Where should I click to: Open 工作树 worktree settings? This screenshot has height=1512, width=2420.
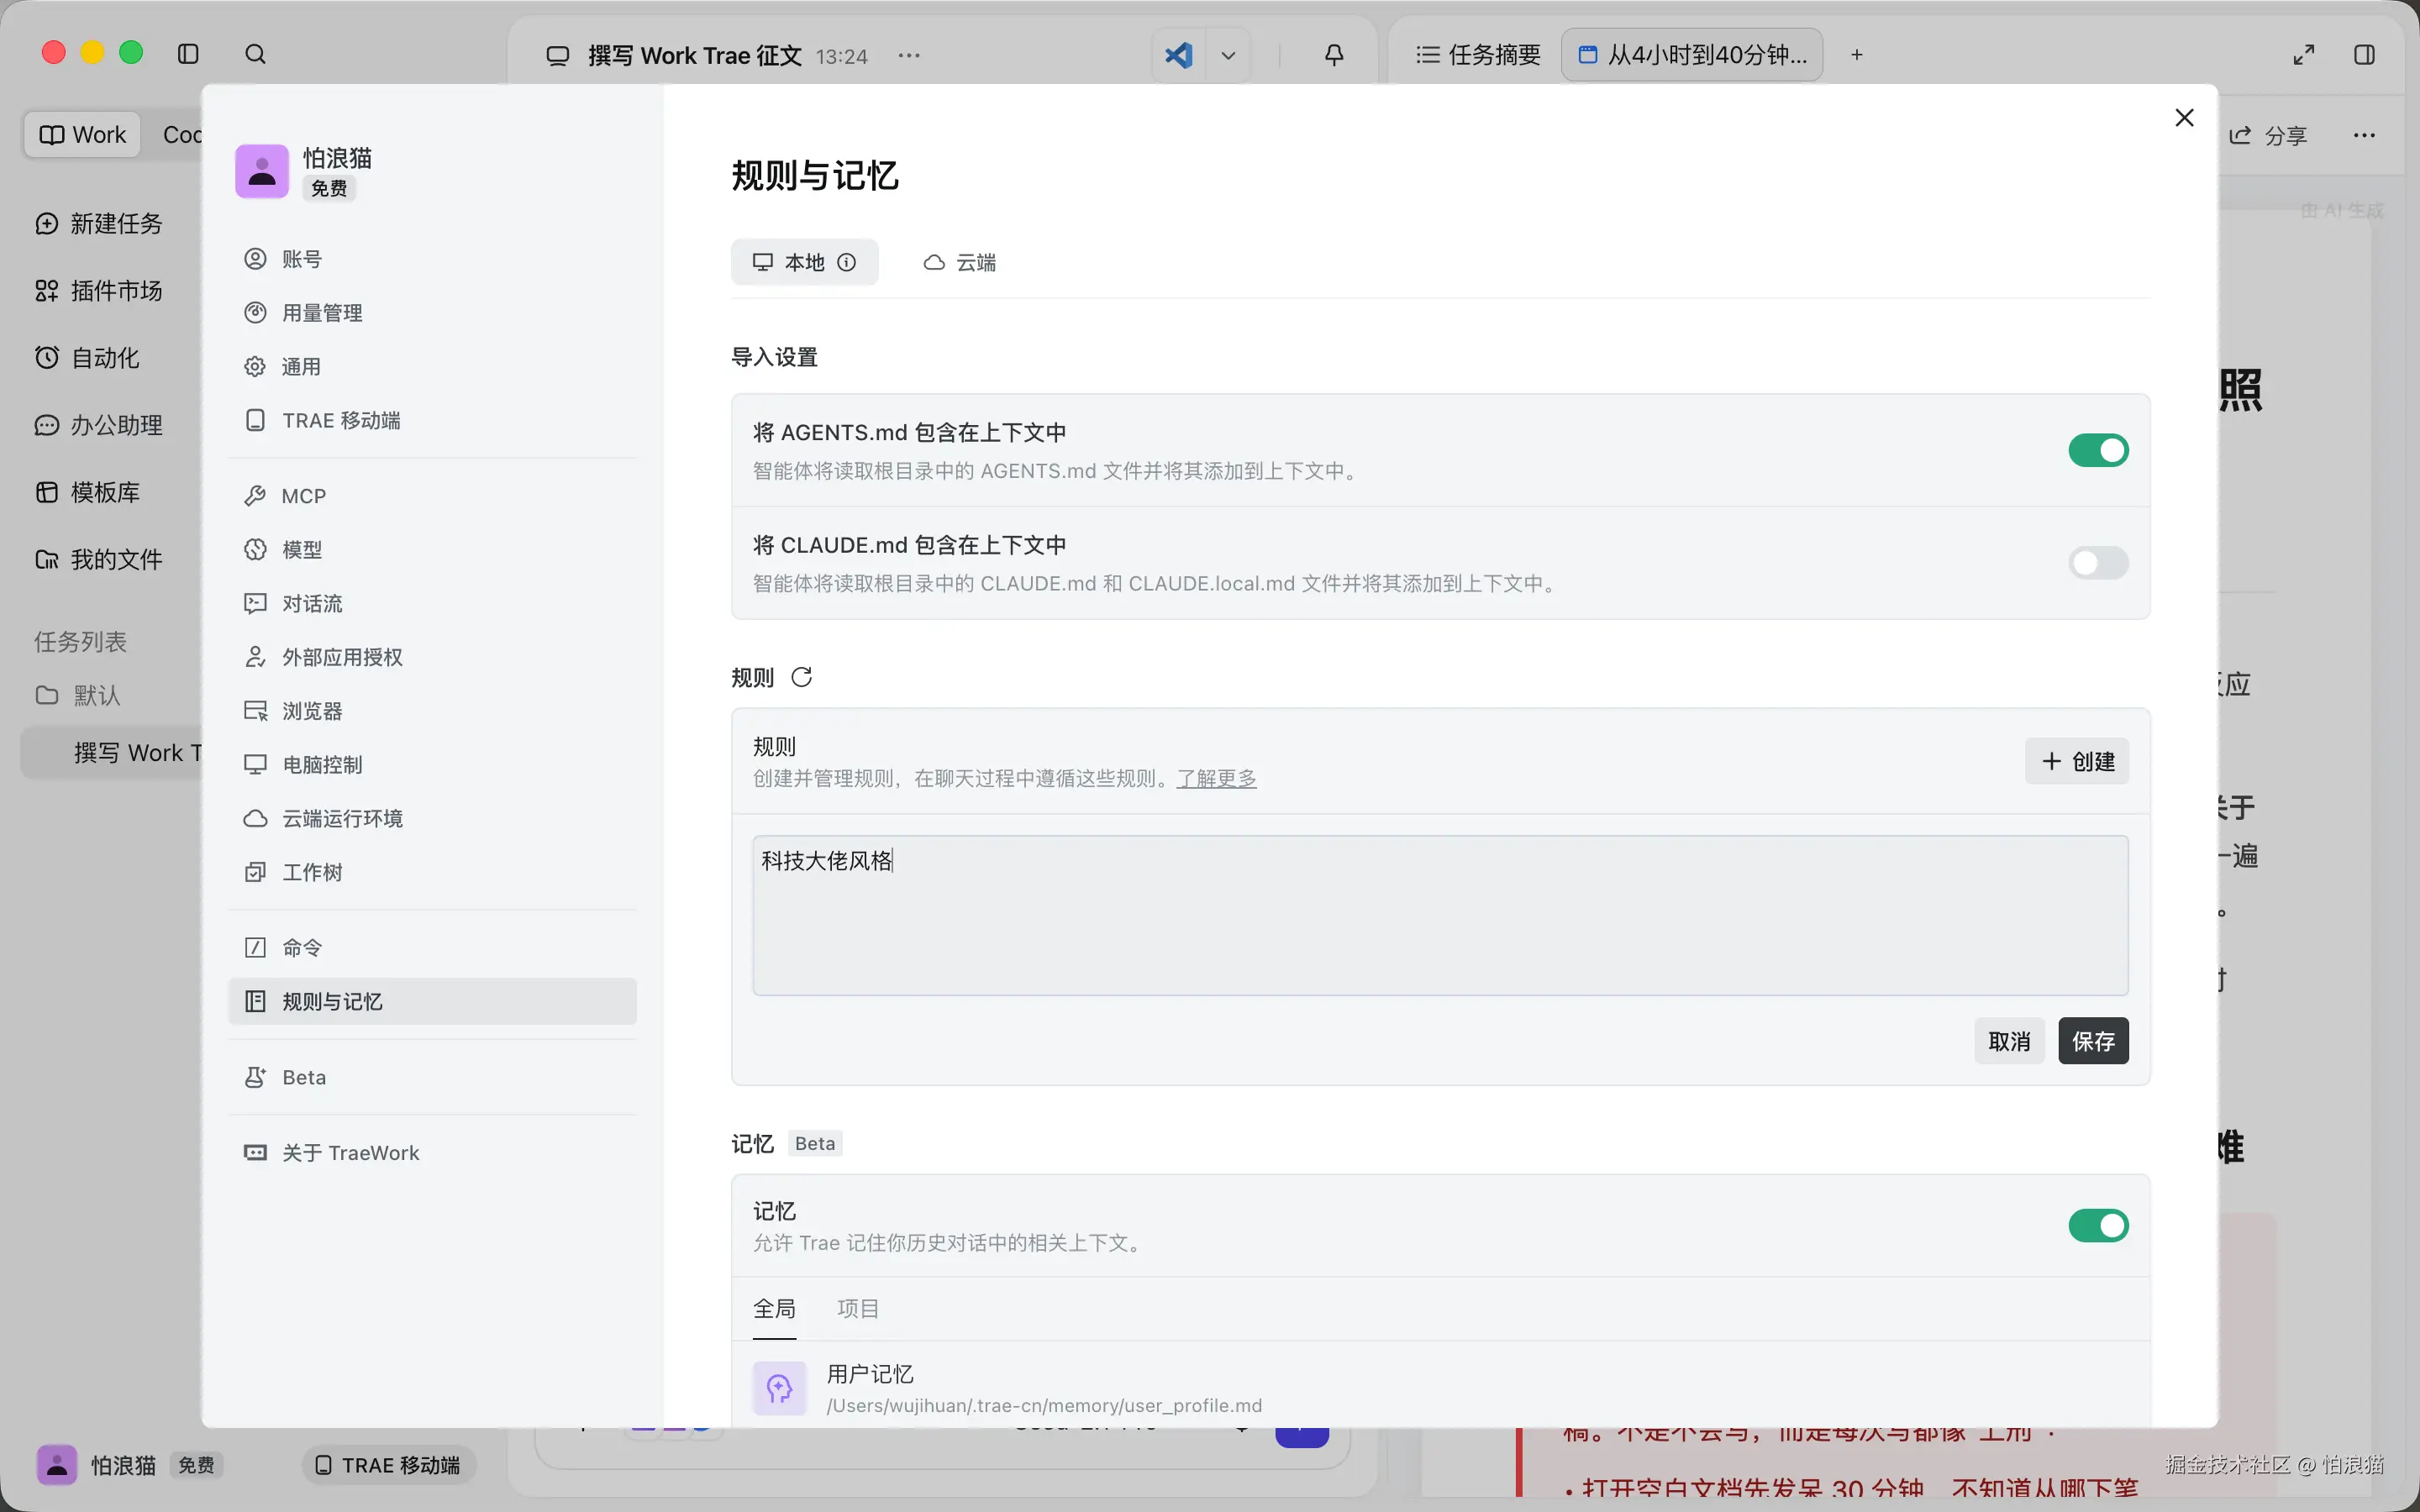point(432,872)
